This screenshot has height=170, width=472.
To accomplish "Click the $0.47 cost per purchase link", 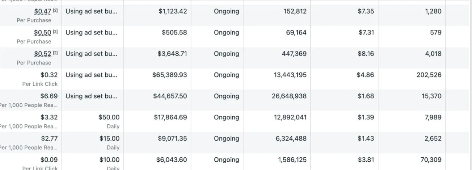I will [43, 11].
